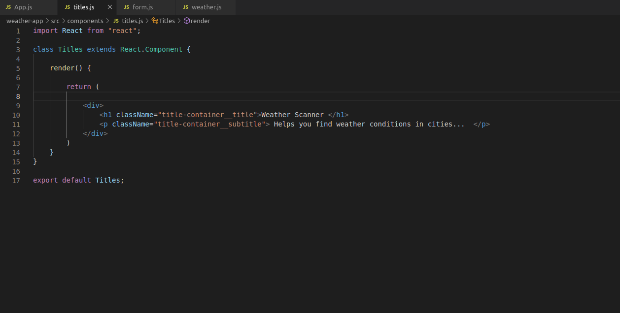Click line number 17 in the gutter
Viewport: 620px width, 313px height.
pos(16,181)
